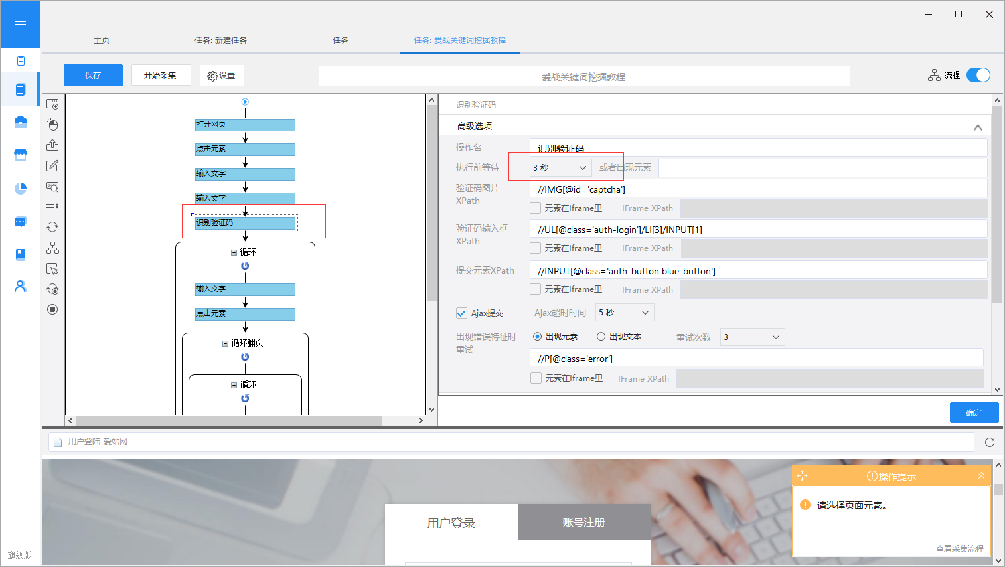Open the task list document icon
1005x567 pixels.
coord(21,90)
